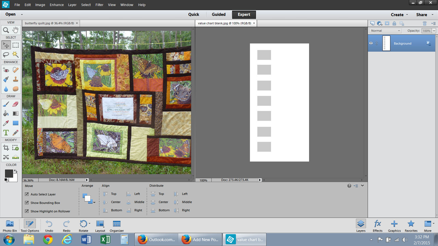
Task: Open the Normal blend mode dropdown
Action: 385,31
